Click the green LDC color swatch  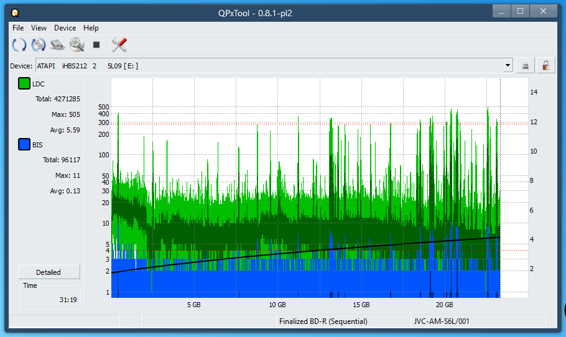point(24,84)
